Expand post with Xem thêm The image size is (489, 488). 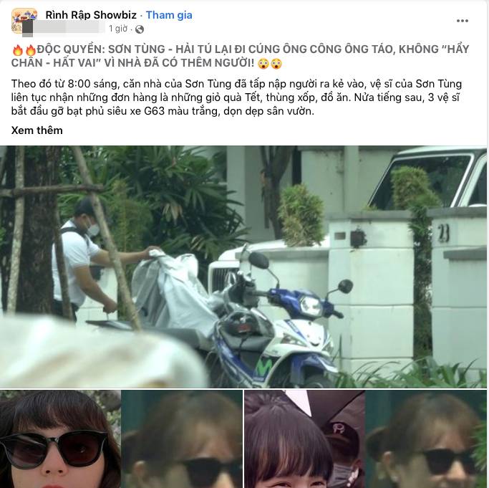pos(37,130)
